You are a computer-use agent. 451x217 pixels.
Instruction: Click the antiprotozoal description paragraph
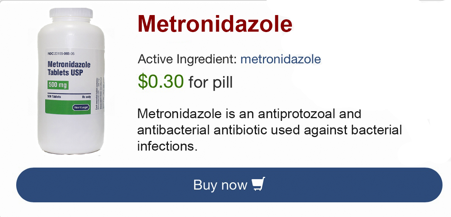(x=270, y=130)
